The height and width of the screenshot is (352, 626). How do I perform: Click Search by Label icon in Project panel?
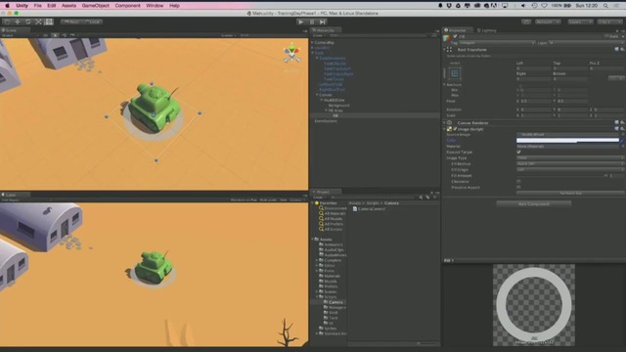point(427,198)
